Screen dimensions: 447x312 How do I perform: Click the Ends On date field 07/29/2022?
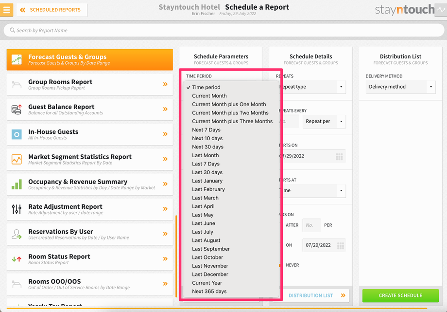pyautogui.click(x=324, y=245)
